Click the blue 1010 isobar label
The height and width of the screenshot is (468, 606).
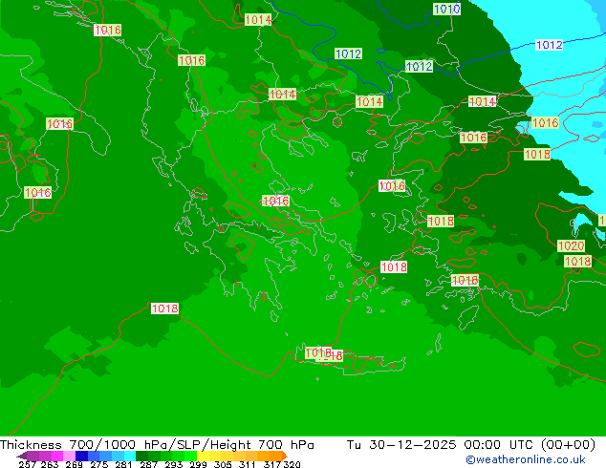click(x=446, y=9)
